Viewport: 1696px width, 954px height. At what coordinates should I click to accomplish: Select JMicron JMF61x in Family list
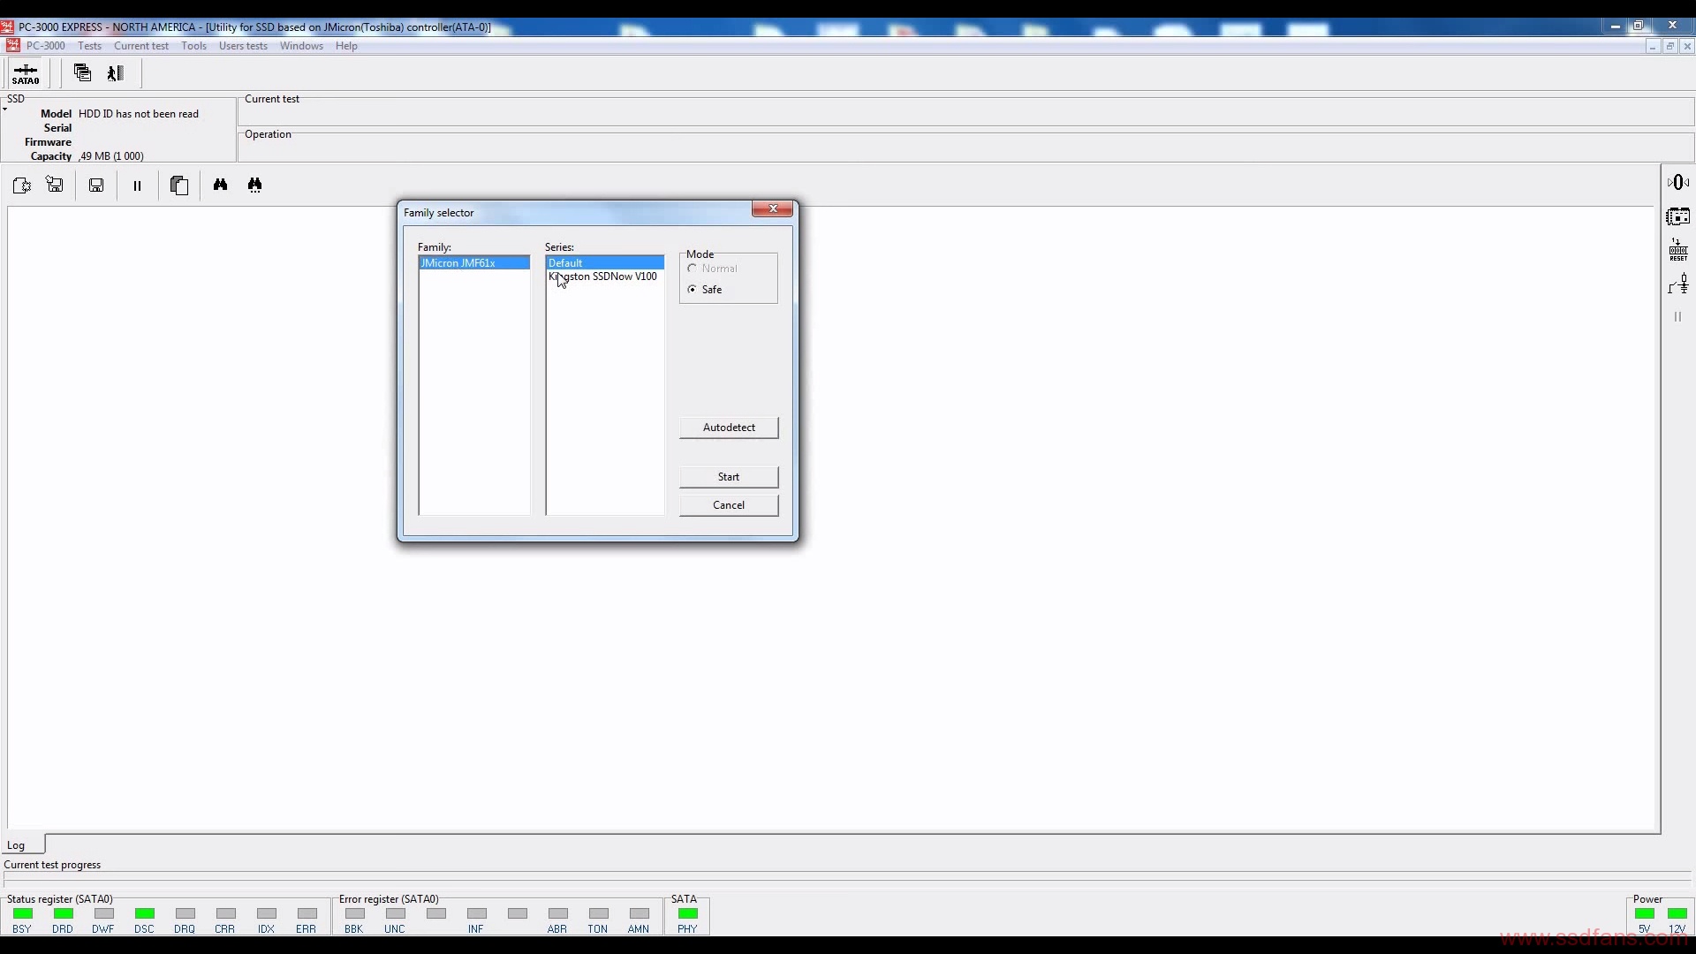point(474,263)
